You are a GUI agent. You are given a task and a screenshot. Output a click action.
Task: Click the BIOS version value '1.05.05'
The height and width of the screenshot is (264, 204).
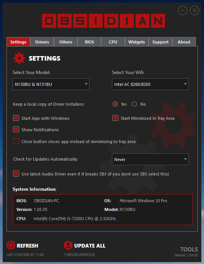[40, 209]
